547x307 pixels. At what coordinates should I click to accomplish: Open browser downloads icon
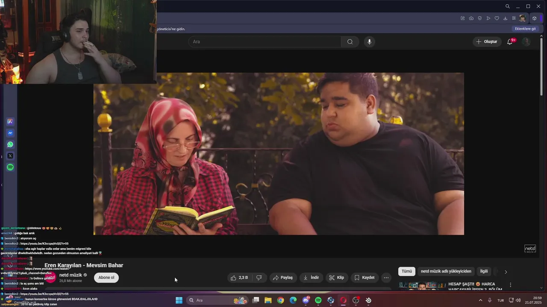[x=505, y=18]
